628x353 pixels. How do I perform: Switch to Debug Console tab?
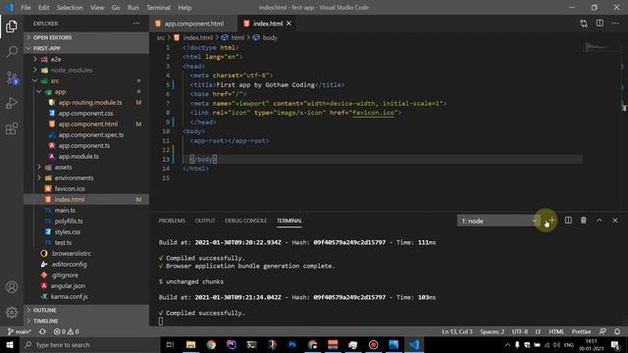[245, 221]
